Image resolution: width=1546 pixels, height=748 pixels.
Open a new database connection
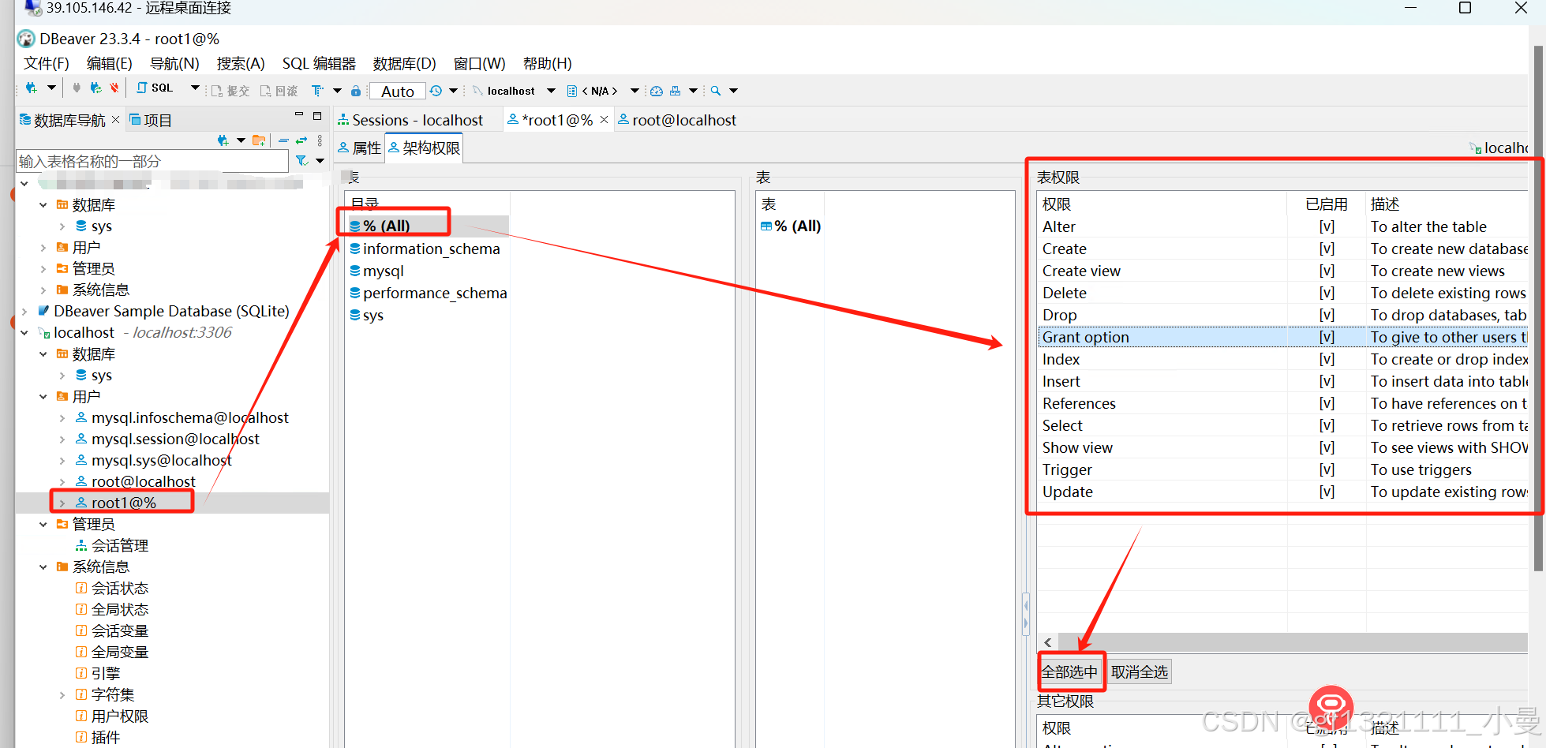coord(30,87)
